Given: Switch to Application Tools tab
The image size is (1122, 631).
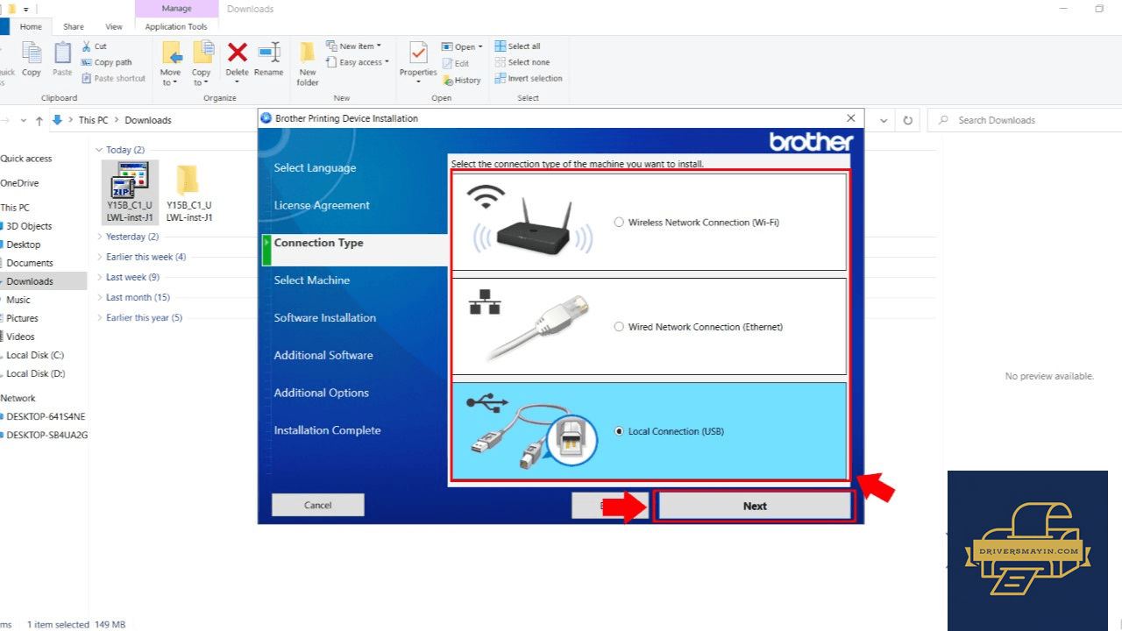Looking at the screenshot, I should pos(176,27).
